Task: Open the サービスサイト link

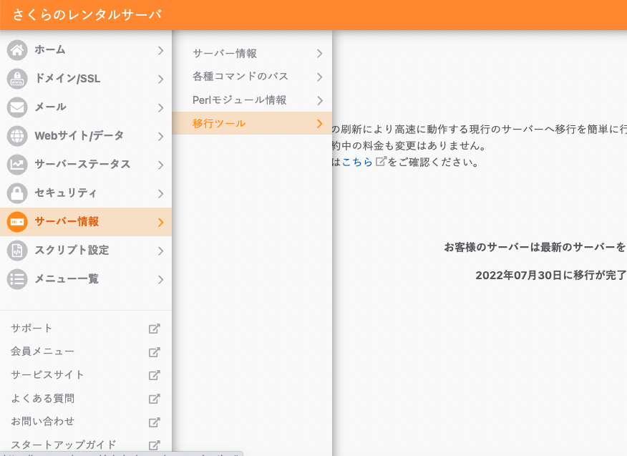Action: click(x=47, y=375)
